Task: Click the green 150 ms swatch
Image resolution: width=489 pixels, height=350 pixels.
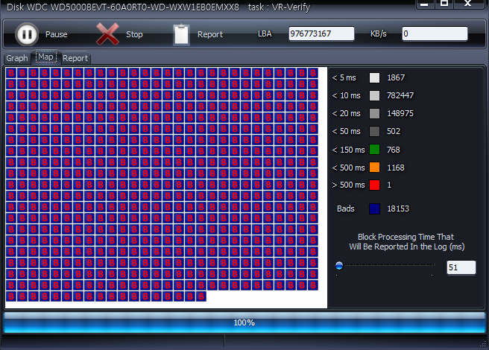Action: [374, 150]
